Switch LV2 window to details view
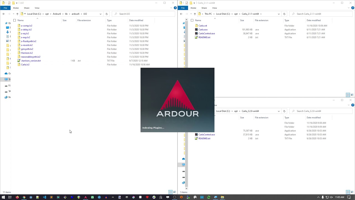 [x=171, y=192]
